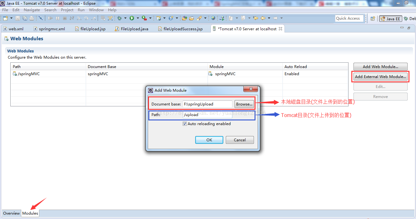This screenshot has height=219, width=416.
Task: Click the Last Edit Location icon
Action: (255, 18)
